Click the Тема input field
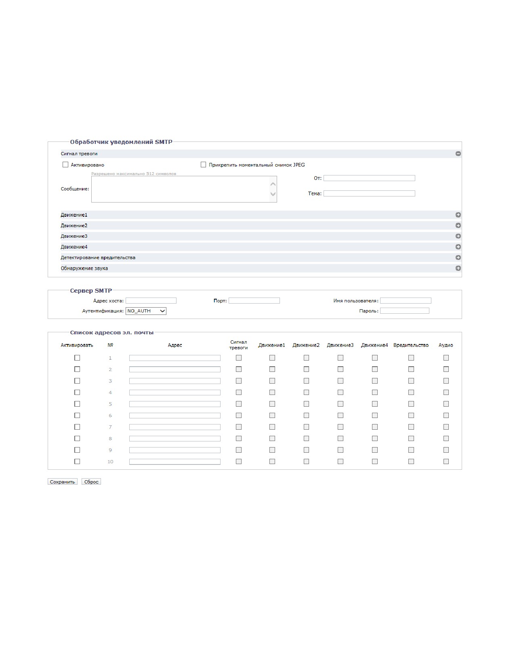The width and height of the screenshot is (515, 667). [x=369, y=193]
